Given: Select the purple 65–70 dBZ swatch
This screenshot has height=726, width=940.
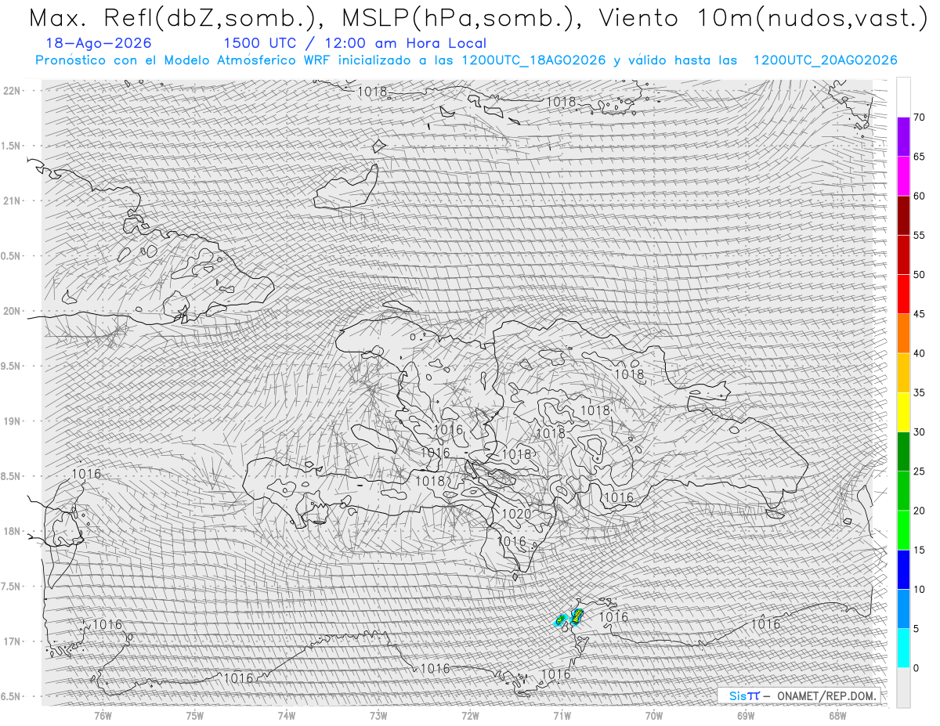Looking at the screenshot, I should coord(903,137).
